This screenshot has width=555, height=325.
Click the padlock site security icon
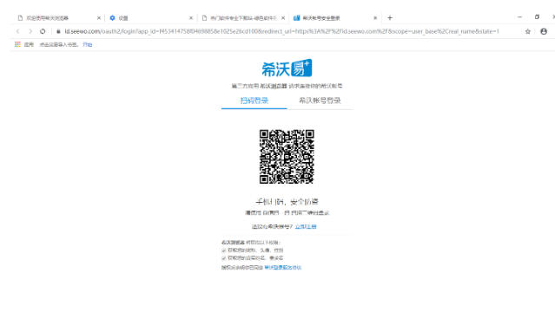[x=58, y=31]
